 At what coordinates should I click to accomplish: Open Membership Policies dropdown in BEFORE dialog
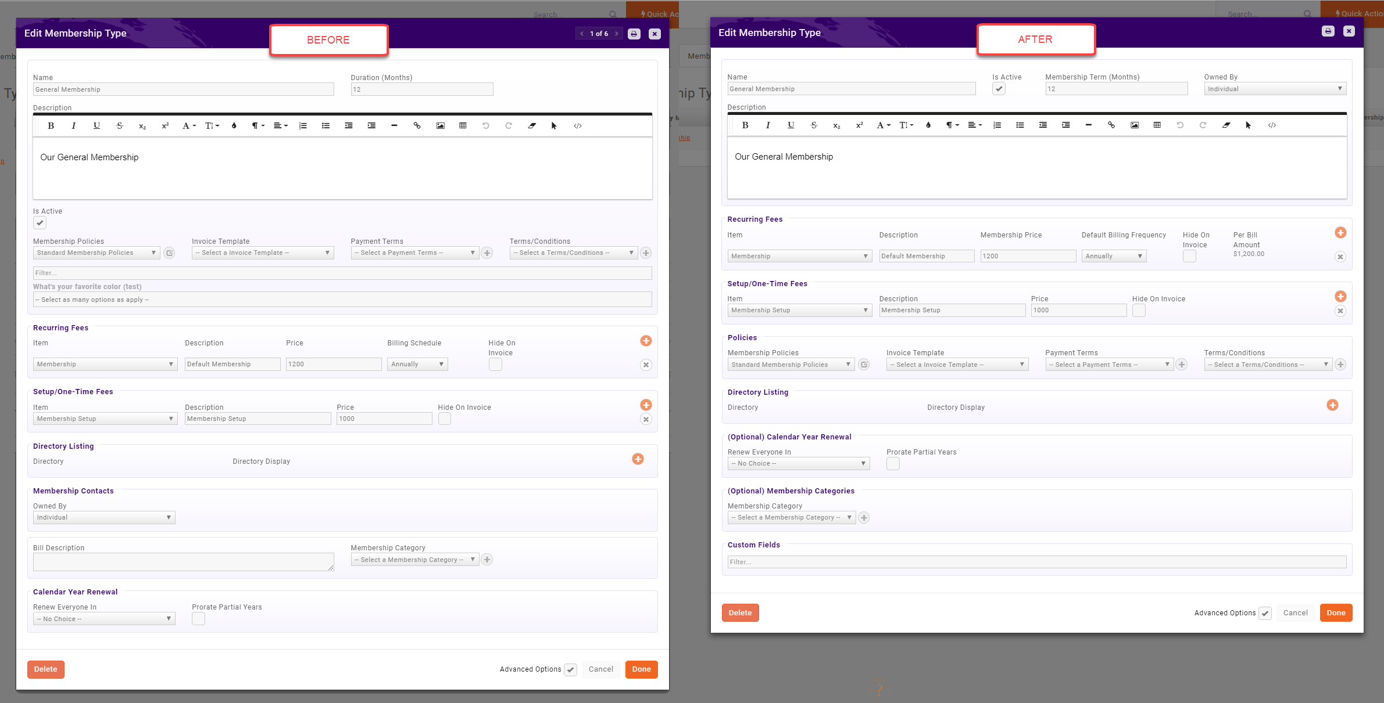[96, 253]
